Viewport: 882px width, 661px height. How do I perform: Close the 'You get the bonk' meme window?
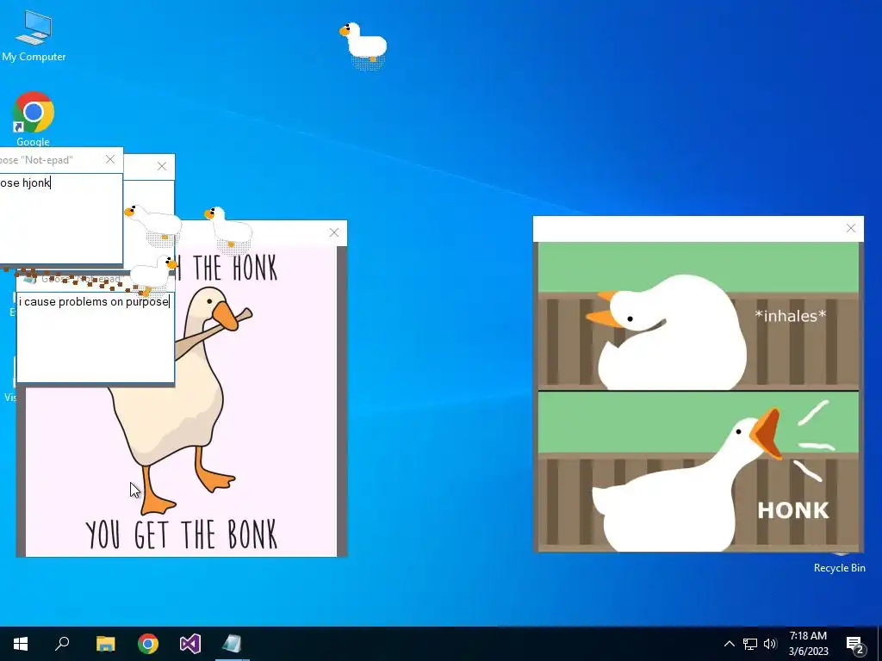point(334,232)
